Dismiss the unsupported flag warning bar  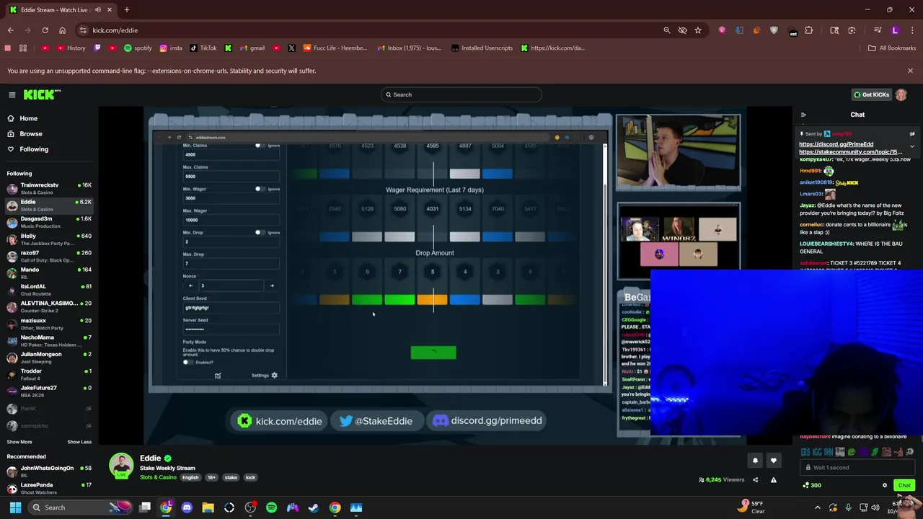click(x=910, y=71)
